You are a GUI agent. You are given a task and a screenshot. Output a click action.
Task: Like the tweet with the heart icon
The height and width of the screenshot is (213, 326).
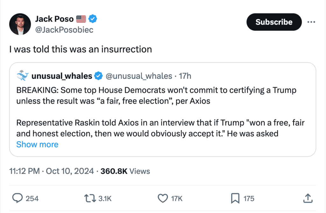tap(163, 198)
